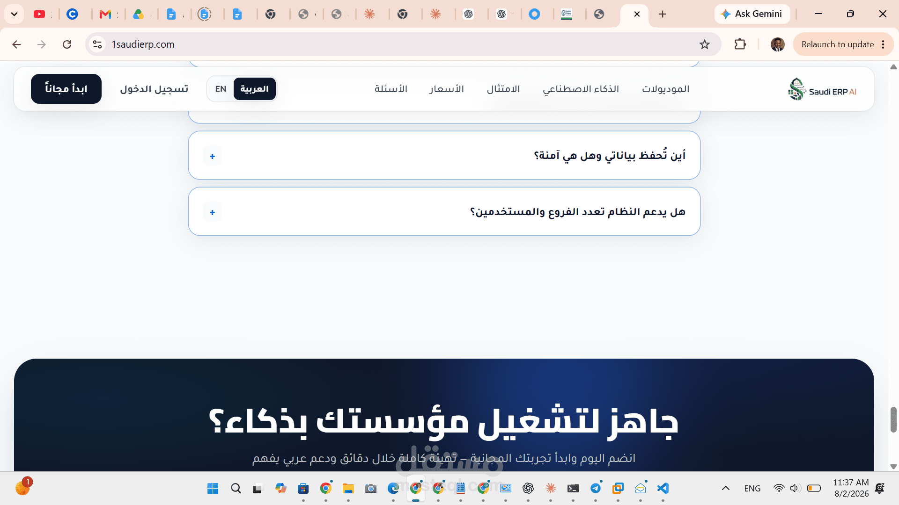
Task: Click the Saudi ERP AI logo
Action: coord(822,89)
